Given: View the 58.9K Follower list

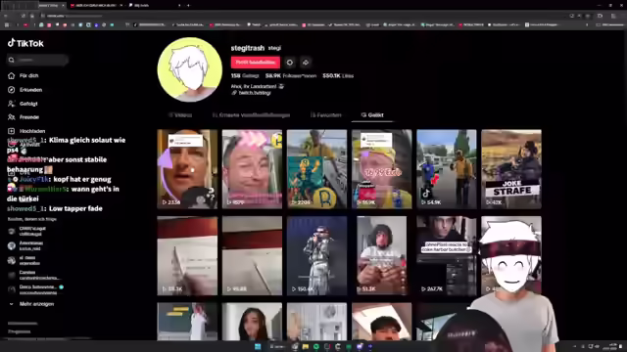Looking at the screenshot, I should 291,75.
